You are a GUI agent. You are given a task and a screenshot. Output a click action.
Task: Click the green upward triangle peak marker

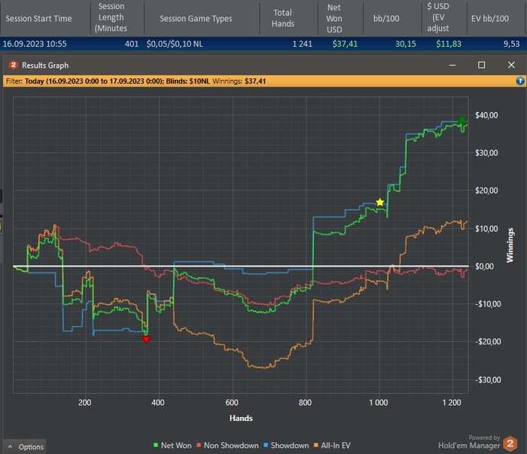click(x=462, y=119)
